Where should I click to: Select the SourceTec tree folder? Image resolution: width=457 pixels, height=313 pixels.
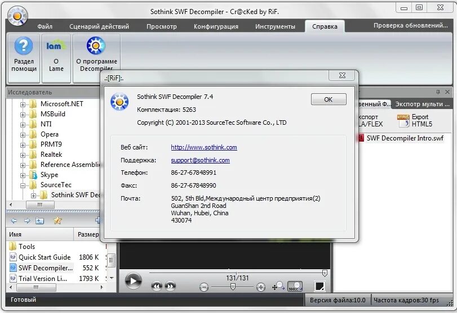click(x=56, y=185)
